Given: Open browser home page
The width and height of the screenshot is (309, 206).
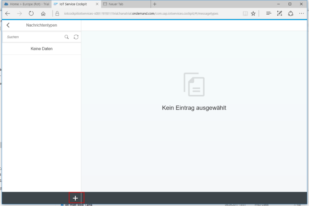Looking at the screenshot, I should [x=43, y=14].
